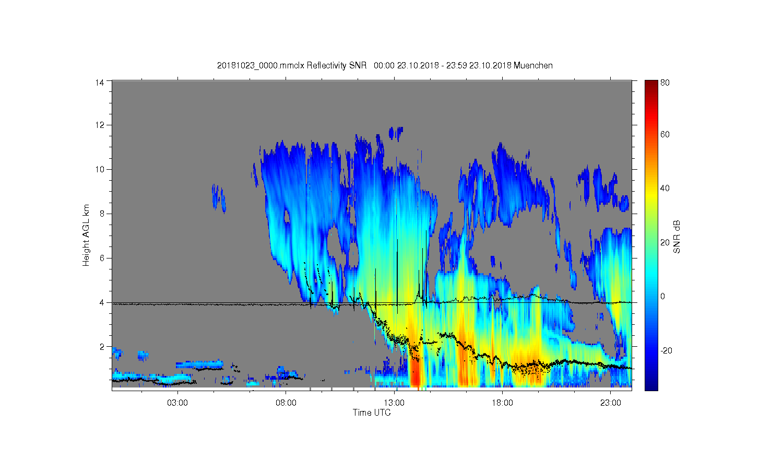Click the dark blue bottom of colorbar
The height and width of the screenshot is (470, 783).
pyautogui.click(x=651, y=385)
